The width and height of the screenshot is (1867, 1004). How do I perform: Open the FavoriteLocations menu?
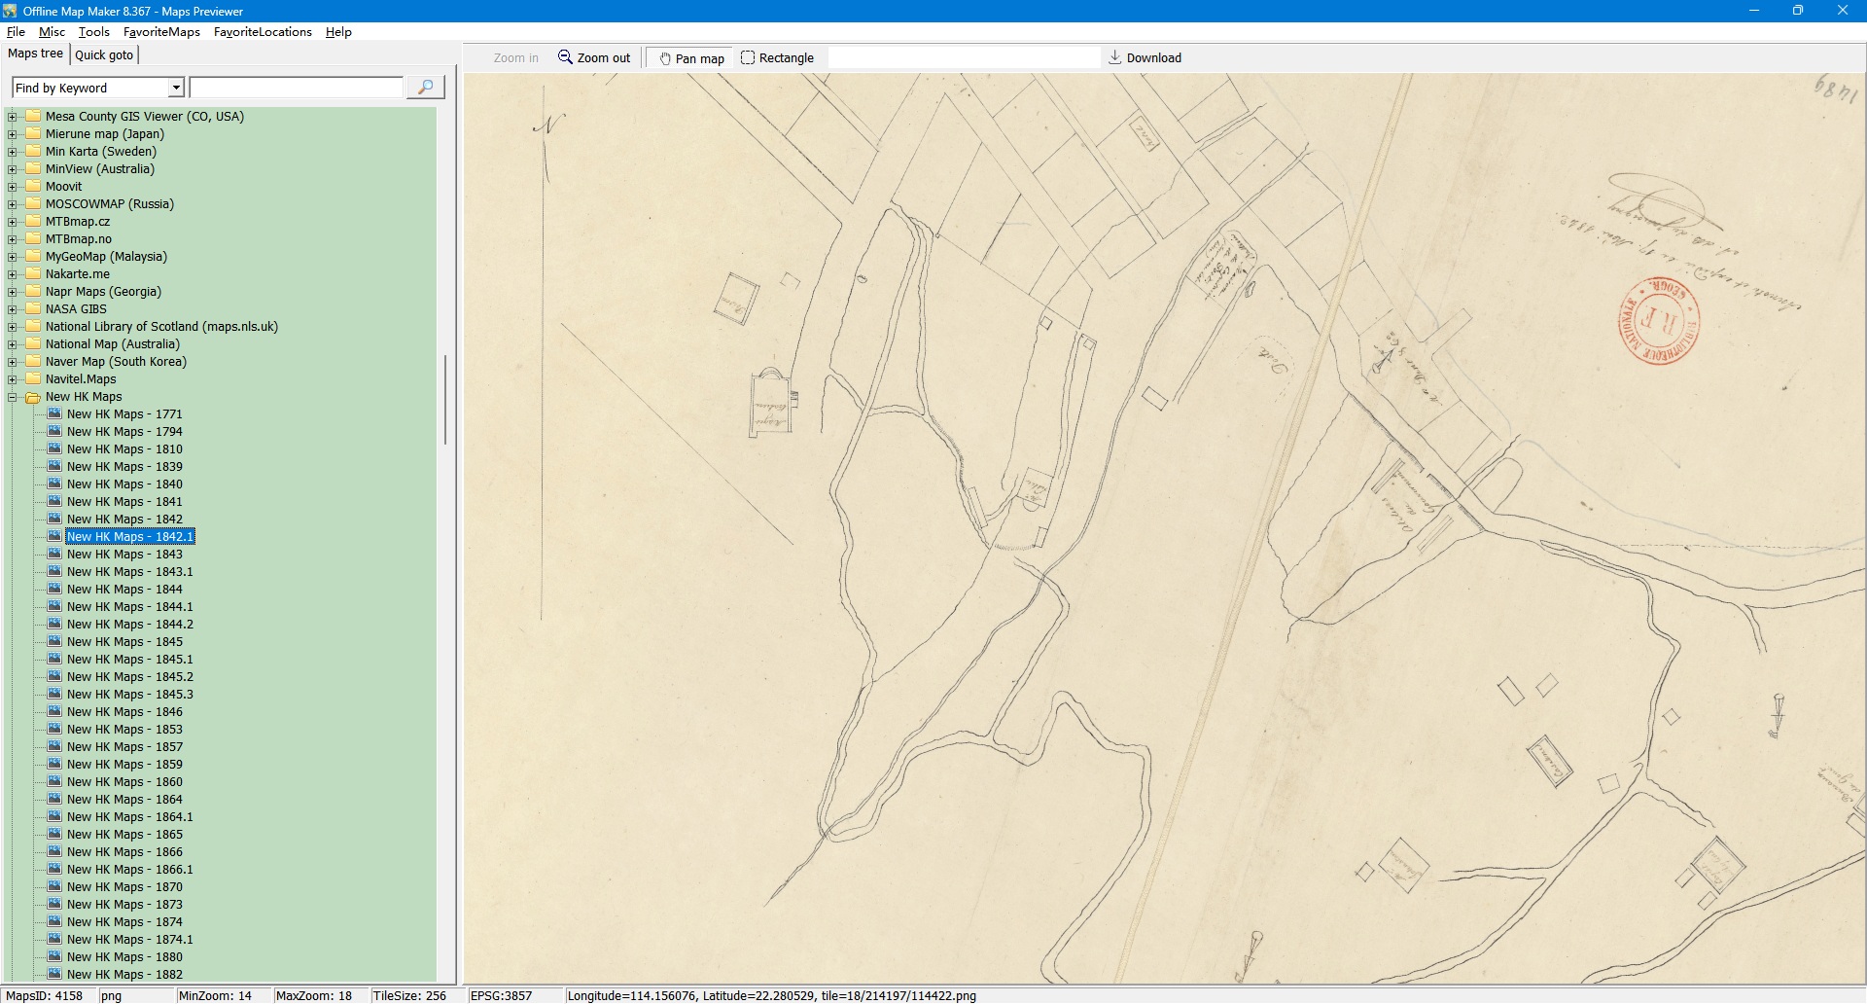tap(263, 32)
